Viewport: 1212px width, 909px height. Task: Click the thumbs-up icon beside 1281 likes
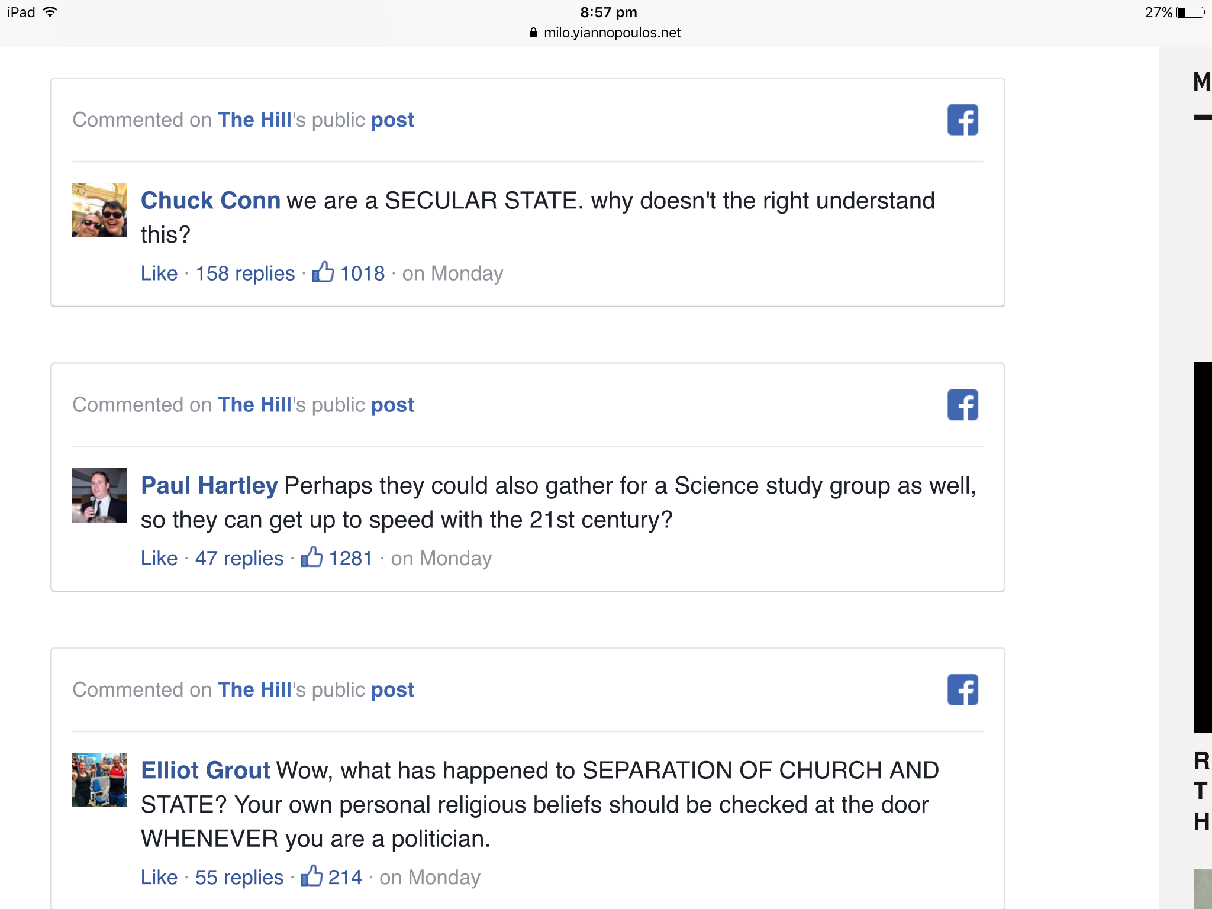coord(312,557)
